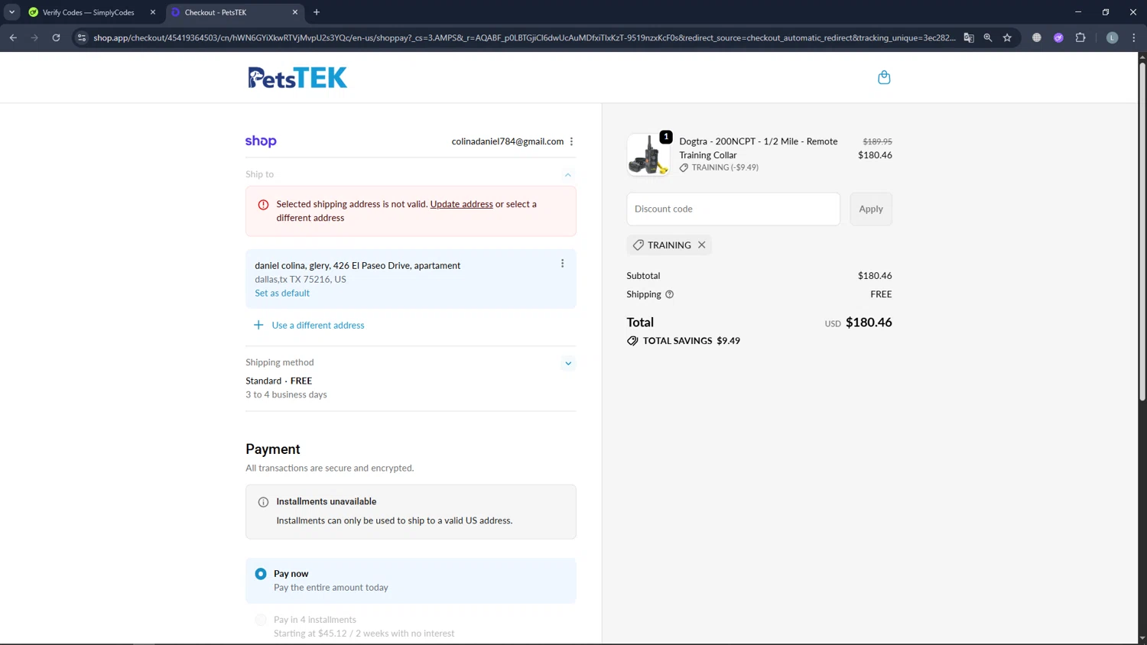Reload the checkout page
The width and height of the screenshot is (1147, 645).
pos(56,37)
